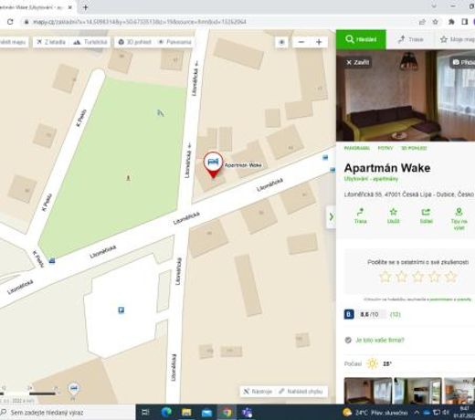Reload the page in the browser

[10, 22]
